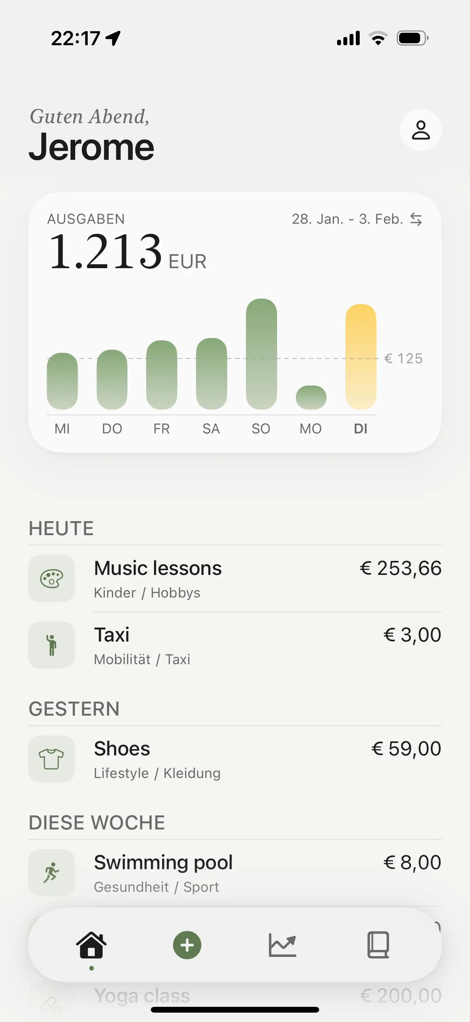Tap the green add expense plus button
Viewport: 470px width, 1022px height.
click(187, 945)
